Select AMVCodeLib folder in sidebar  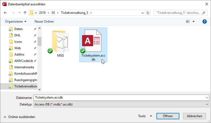click(x=24, y=61)
